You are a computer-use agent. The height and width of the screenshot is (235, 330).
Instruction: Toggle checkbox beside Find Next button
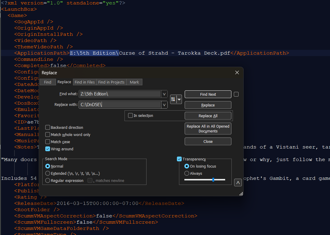(236, 94)
